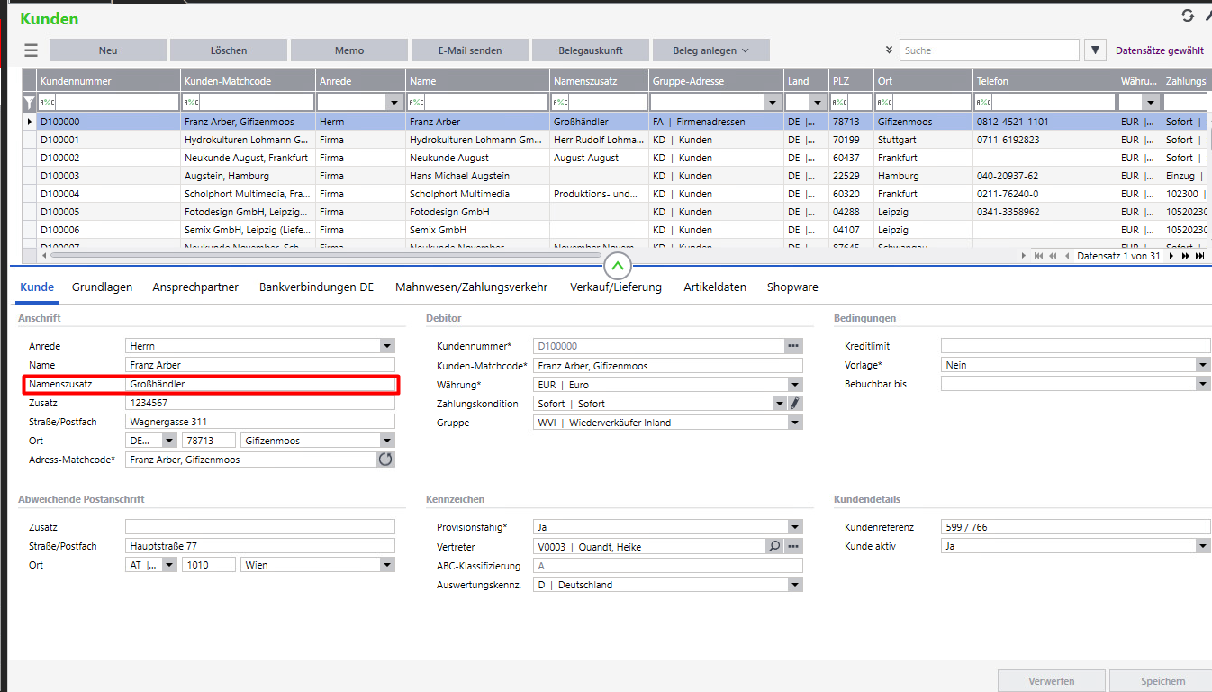Open the Bankverbindungen DE tab
The width and height of the screenshot is (1212, 692).
tap(316, 287)
